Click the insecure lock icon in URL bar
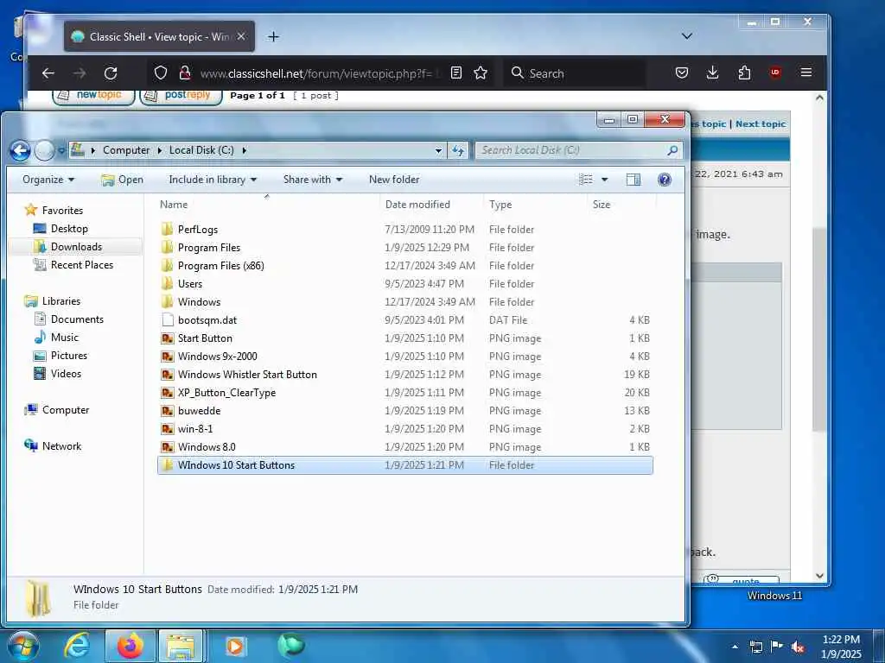 pos(185,73)
